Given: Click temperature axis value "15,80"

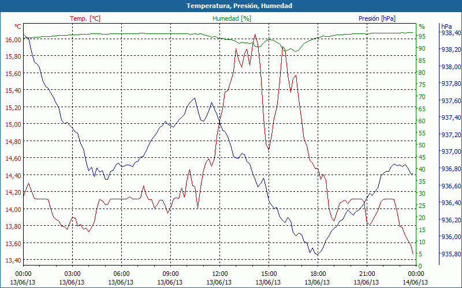Looking at the screenshot, I should [13, 56].
